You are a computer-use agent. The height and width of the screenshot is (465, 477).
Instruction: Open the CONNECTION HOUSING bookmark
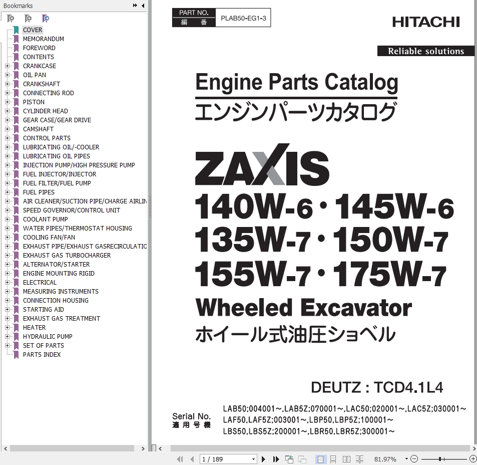(x=56, y=300)
